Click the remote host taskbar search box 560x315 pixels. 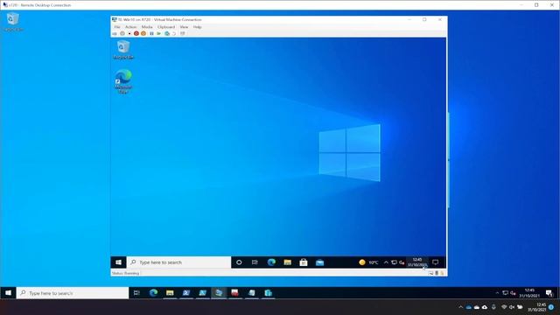(73, 293)
